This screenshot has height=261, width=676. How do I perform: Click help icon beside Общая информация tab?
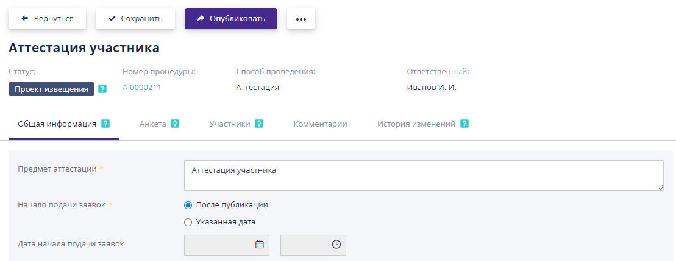[x=105, y=124]
